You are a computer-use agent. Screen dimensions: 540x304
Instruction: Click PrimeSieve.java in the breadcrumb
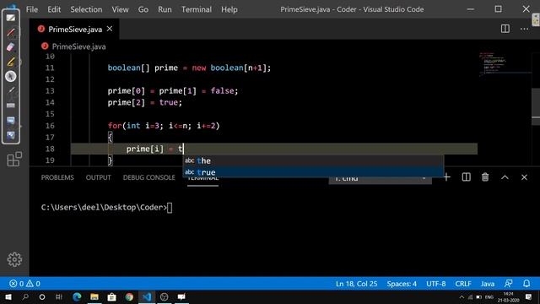(x=78, y=46)
